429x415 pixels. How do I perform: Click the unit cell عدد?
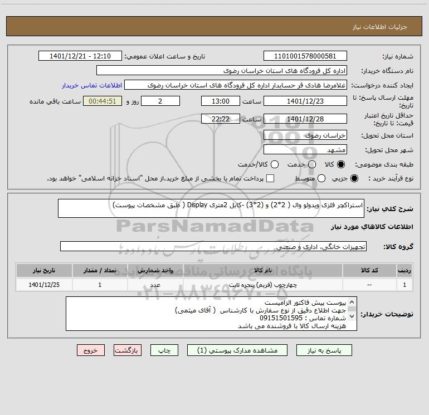coord(155,285)
